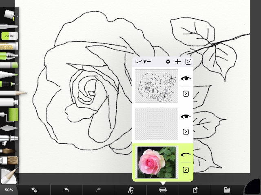Open options arrow for empty middle layer
The image size is (261, 195).
tap(186, 132)
